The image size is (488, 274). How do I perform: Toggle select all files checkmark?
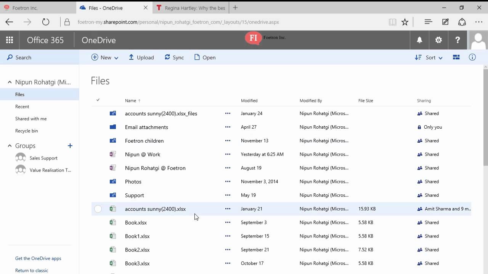98,100
